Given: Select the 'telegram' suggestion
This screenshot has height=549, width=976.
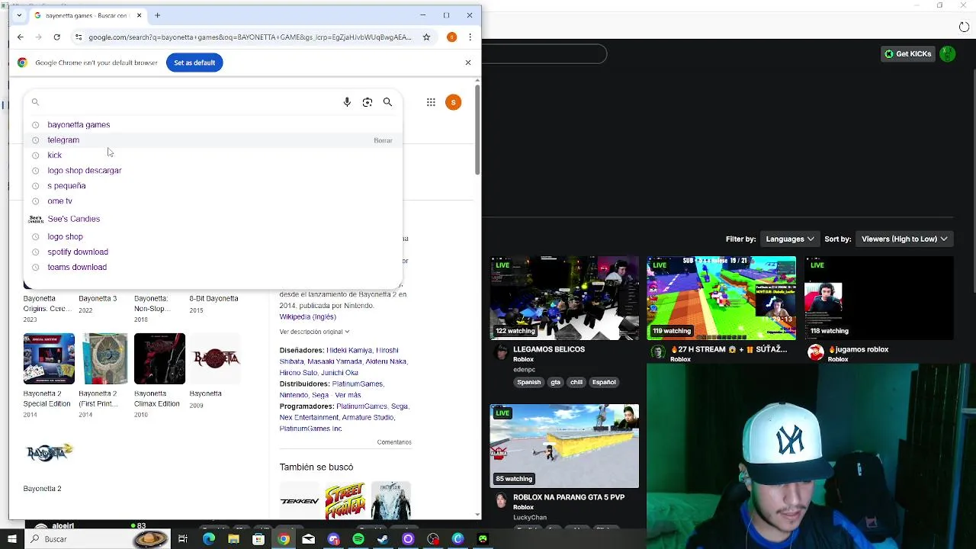Looking at the screenshot, I should (x=63, y=140).
